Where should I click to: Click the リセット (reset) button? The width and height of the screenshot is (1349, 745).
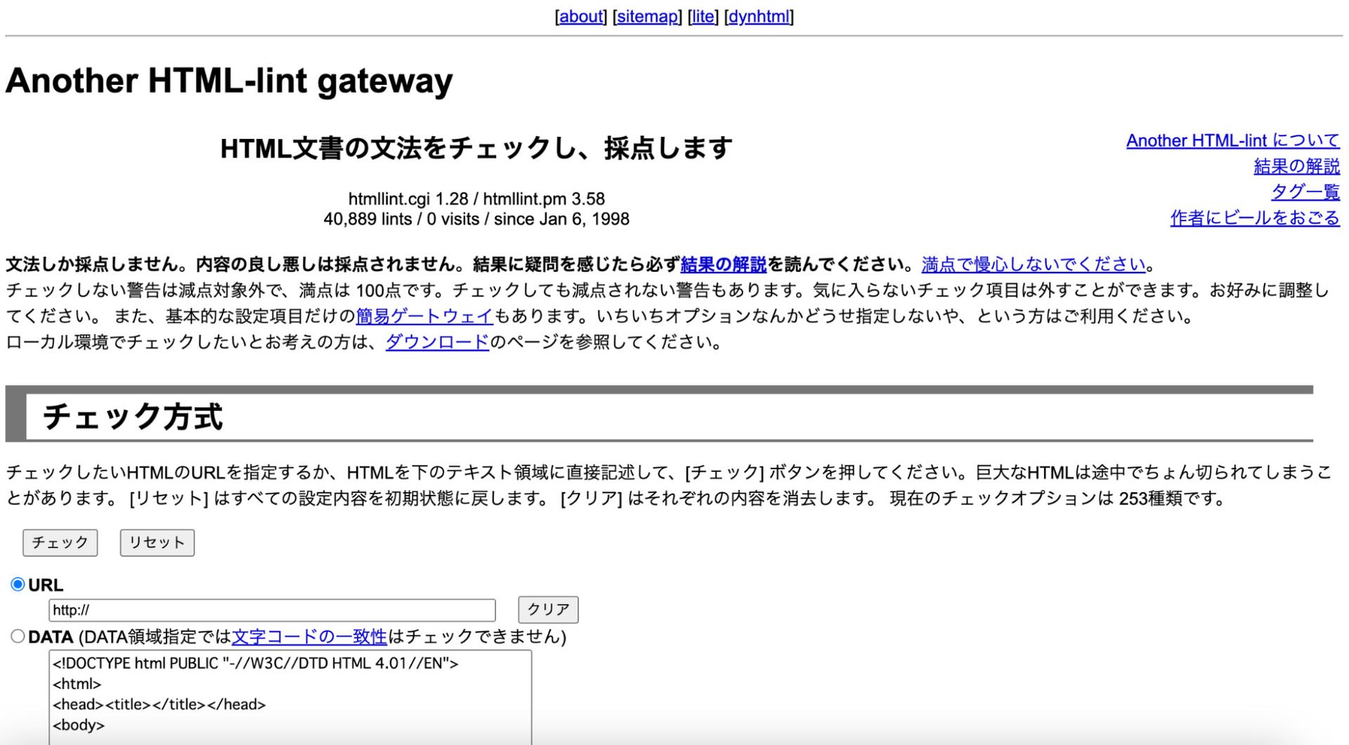pyautogui.click(x=156, y=542)
